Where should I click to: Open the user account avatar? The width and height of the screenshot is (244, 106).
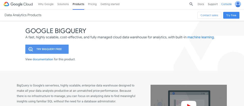click(x=238, y=4)
